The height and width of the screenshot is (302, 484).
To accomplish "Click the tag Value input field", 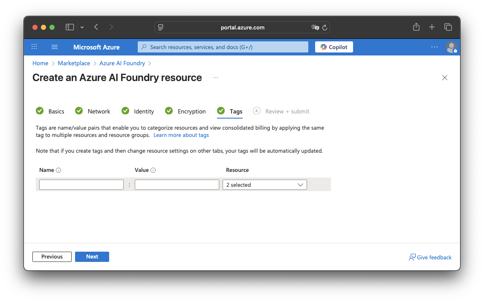I will coord(177,185).
